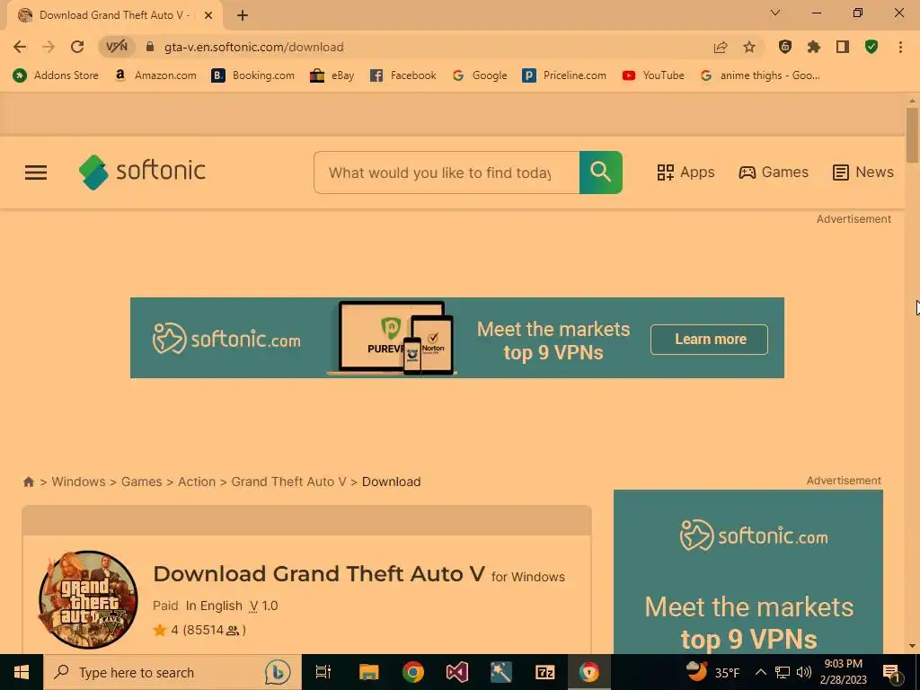Open Google Chrome from the taskbar
This screenshot has height=690, width=920.
click(x=413, y=672)
